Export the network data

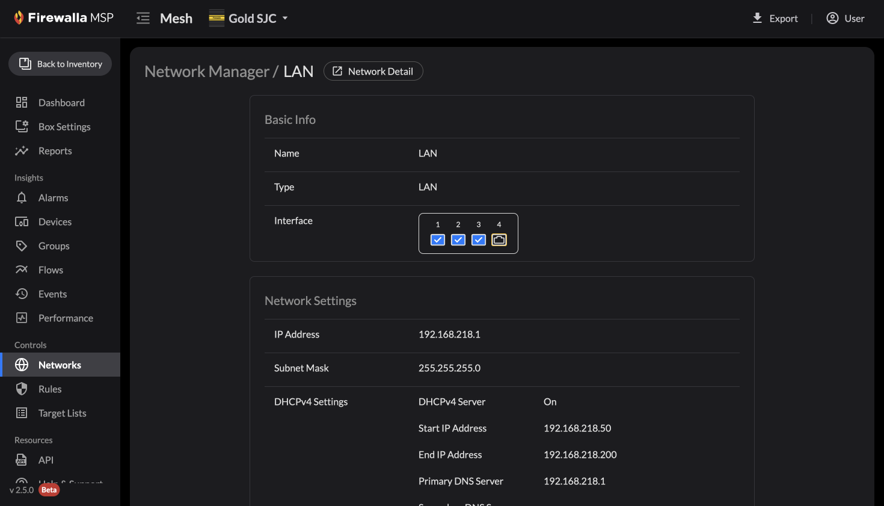pos(775,18)
